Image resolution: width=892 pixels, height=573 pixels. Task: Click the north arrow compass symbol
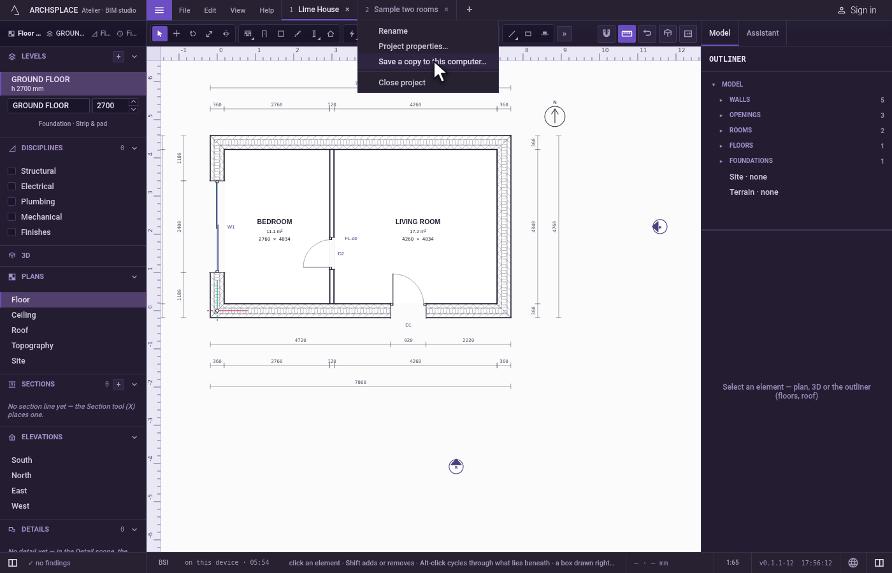pyautogui.click(x=555, y=116)
